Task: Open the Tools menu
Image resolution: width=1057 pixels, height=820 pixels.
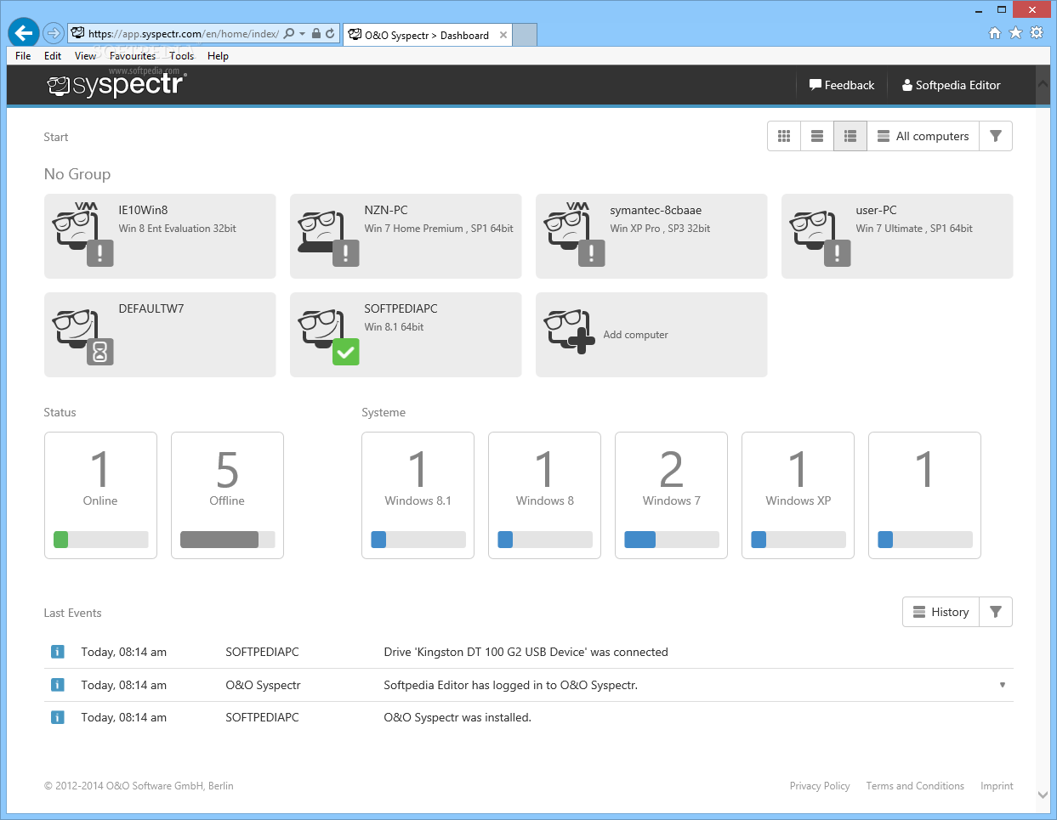Action: (181, 56)
